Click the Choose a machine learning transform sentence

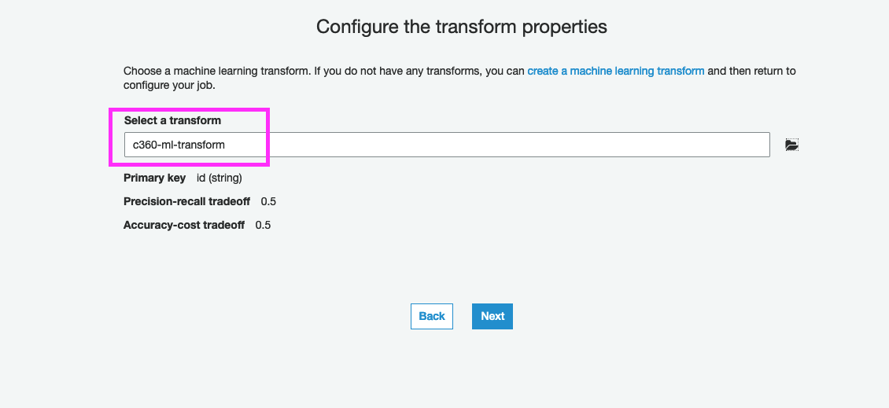click(217, 71)
